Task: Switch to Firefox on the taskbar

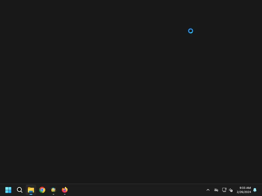Action: click(x=65, y=190)
